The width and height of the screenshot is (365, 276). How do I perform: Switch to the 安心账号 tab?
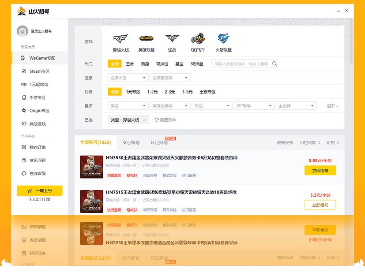coord(131,142)
